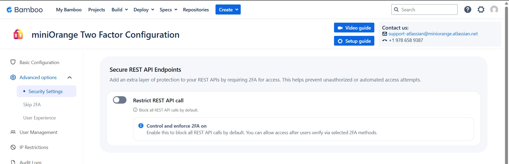This screenshot has width=509, height=164.
Task: Go to My Bamboo
Action: tap(69, 10)
